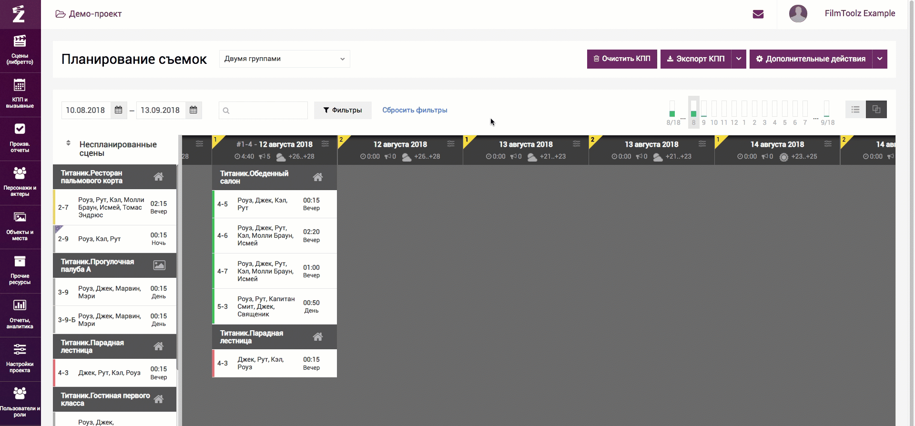The image size is (915, 426).
Task: Click the 4:40 duration of 12 августа
Action: click(x=244, y=156)
